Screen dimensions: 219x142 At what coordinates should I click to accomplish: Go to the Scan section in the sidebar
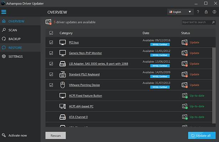click(x=12, y=30)
